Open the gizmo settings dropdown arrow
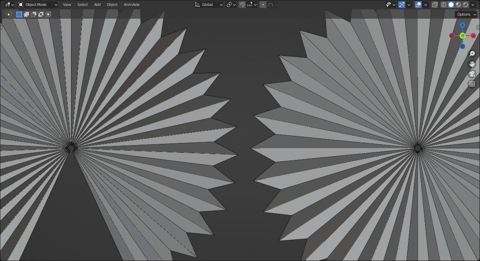The width and height of the screenshot is (480, 261). click(x=409, y=5)
